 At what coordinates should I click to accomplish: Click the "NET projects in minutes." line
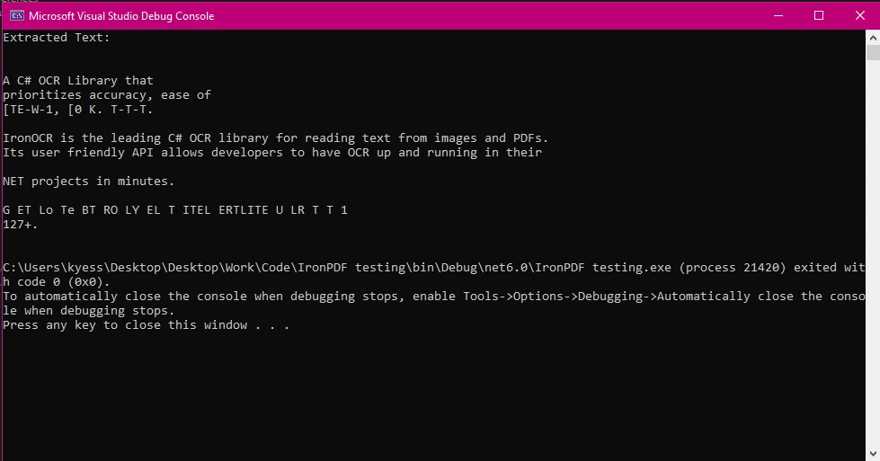click(88, 182)
